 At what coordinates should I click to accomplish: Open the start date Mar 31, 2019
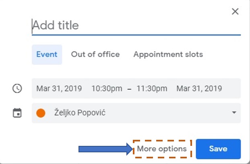(x=59, y=89)
